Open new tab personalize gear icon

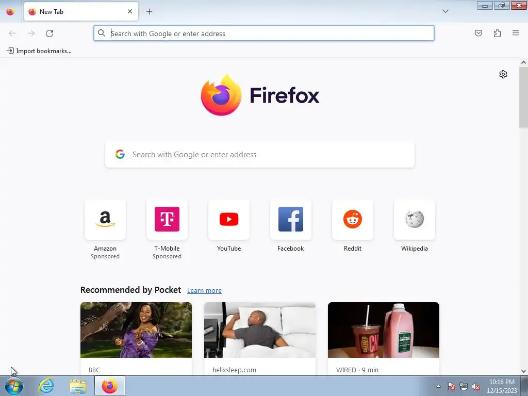[x=503, y=74]
